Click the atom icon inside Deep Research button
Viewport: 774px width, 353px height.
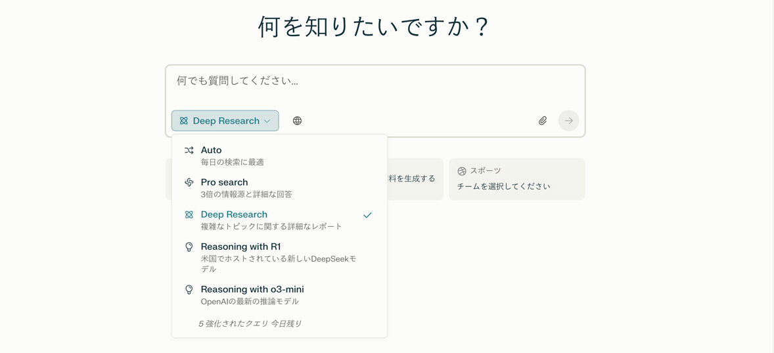coord(183,121)
